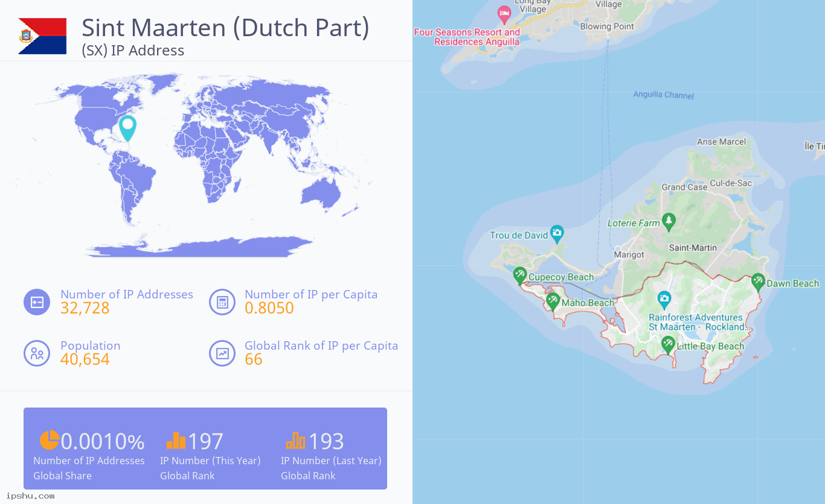
Task: Click the Grand Case map label
Action: [x=684, y=187]
